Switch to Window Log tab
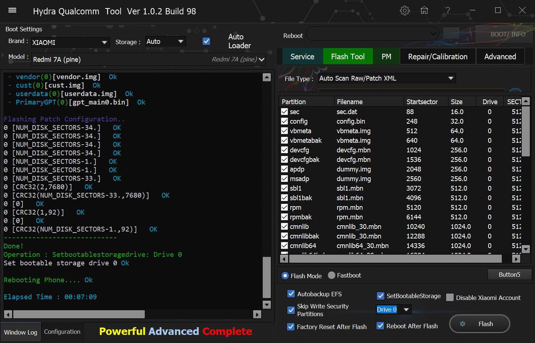This screenshot has height=343, width=535. 21,332
